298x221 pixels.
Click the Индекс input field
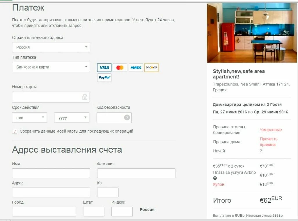click(122, 211)
